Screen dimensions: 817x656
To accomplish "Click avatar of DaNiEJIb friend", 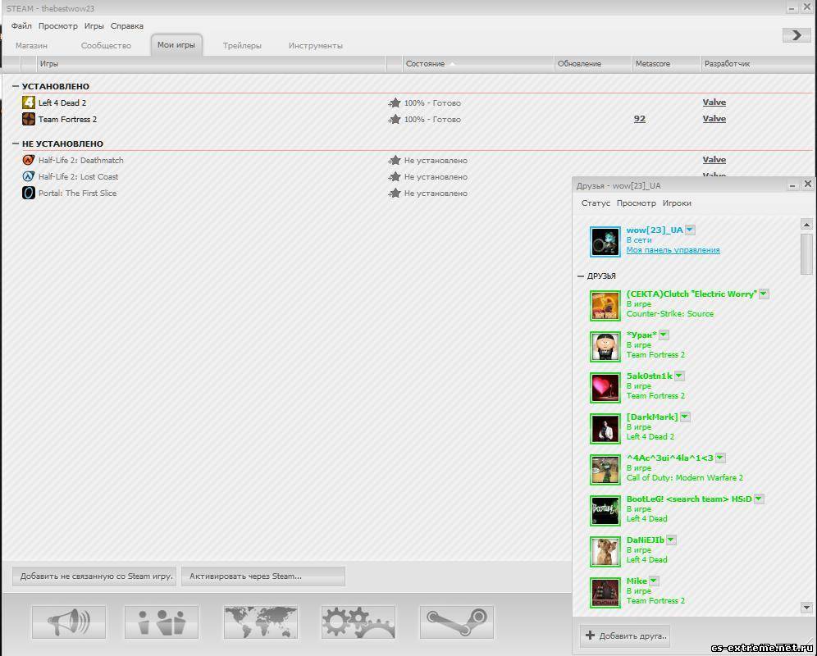I will (605, 552).
